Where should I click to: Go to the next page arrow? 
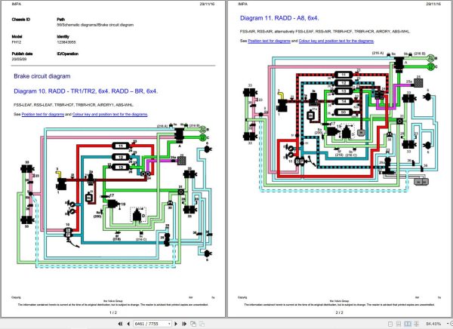pos(176,324)
